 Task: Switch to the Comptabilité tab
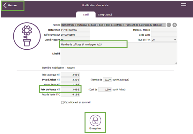tap(105, 15)
